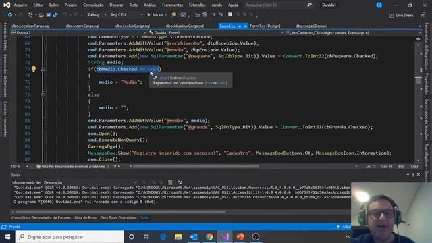This screenshot has width=432, height=243.
Task: Click the new project toolbar icon
Action: [x=30, y=15]
